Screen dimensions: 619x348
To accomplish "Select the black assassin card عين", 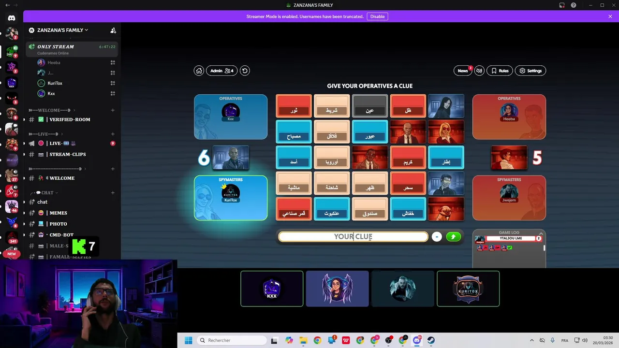I will tap(370, 106).
